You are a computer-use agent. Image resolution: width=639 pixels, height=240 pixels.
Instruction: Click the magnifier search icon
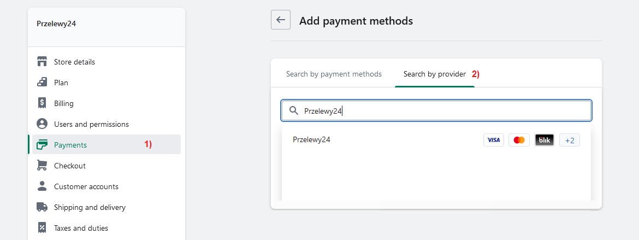(x=294, y=110)
